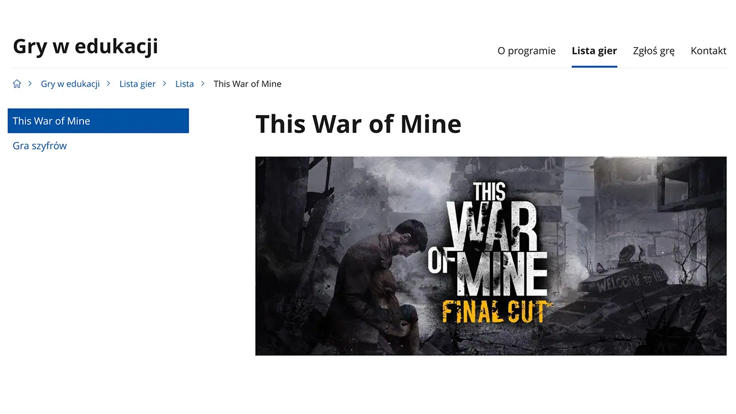The width and height of the screenshot is (736, 414).
Task: Click the chevron after the 'Gry w edukacji' breadcrumb
Action: tap(109, 84)
